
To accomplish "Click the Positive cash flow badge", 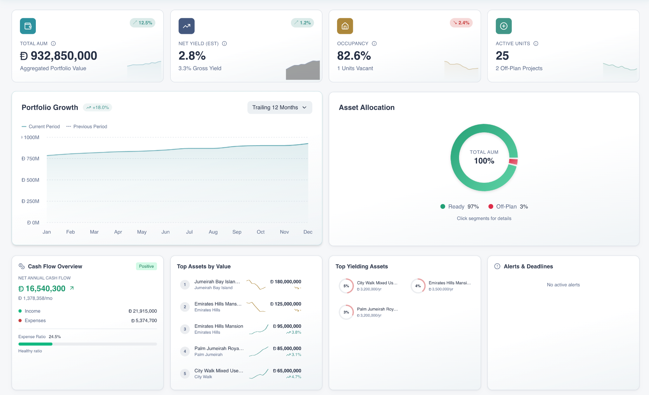I will (x=146, y=266).
